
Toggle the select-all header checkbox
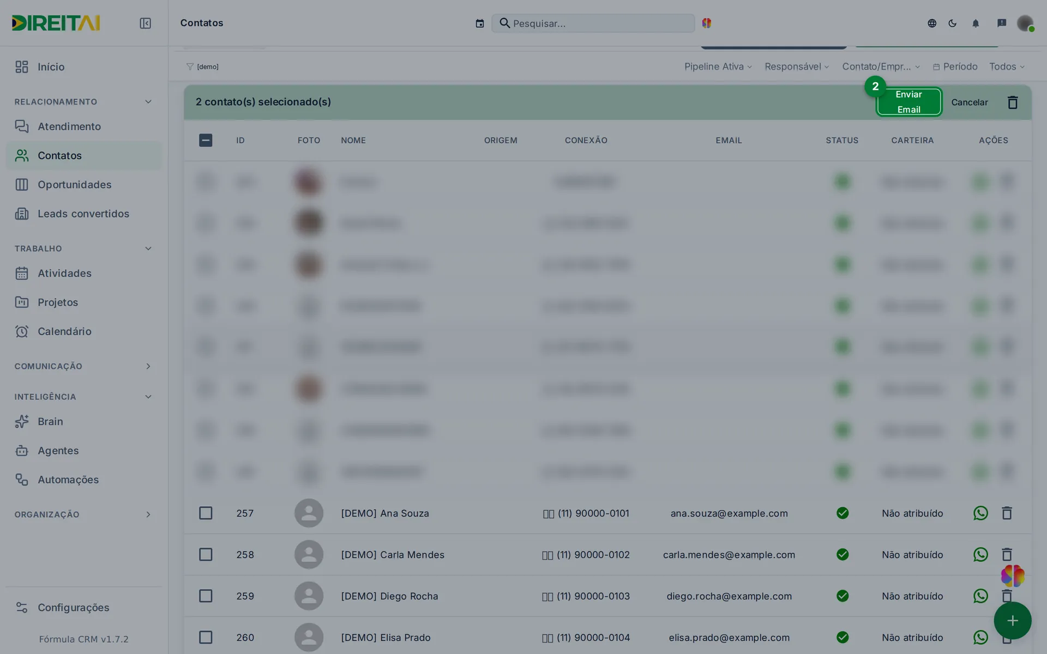206,140
